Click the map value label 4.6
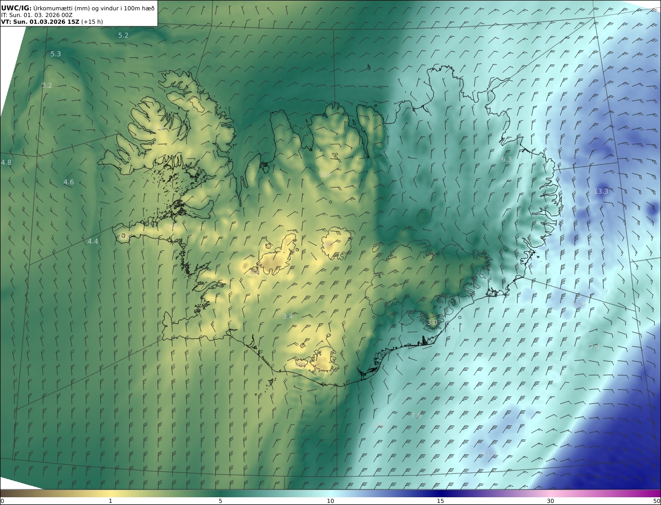 (x=69, y=182)
